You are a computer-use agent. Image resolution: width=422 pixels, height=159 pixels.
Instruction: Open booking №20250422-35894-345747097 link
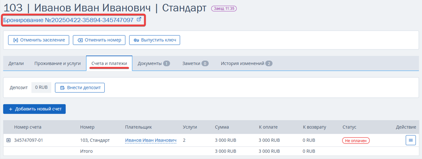tap(68, 20)
